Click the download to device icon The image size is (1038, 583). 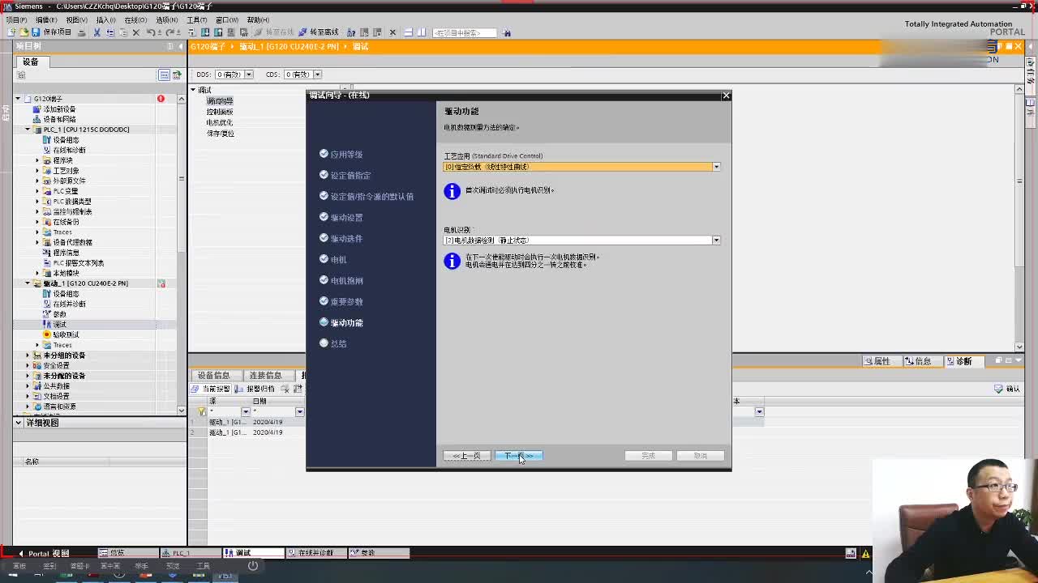[206, 32]
